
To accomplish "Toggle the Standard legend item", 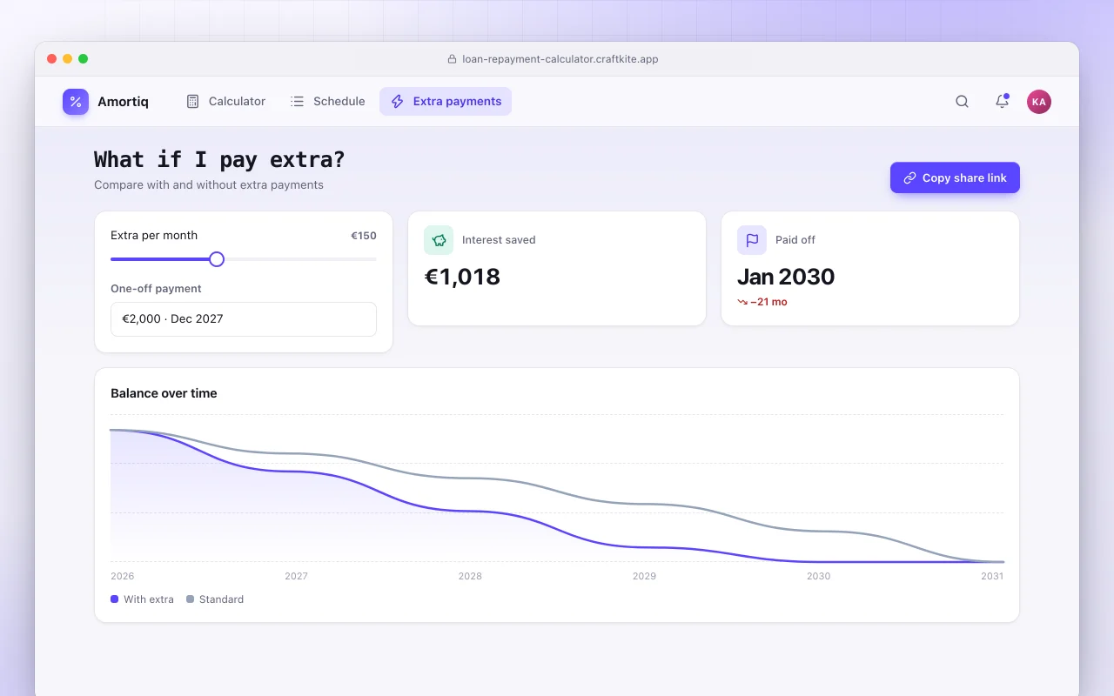I will point(215,599).
